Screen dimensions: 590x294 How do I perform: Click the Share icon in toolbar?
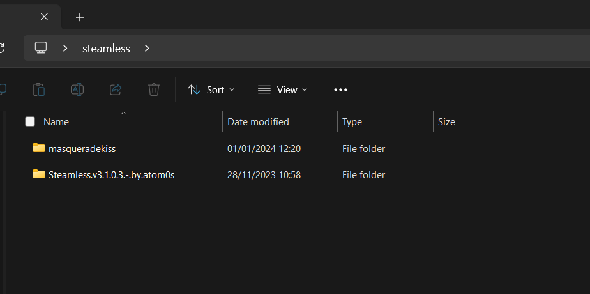[x=116, y=89]
